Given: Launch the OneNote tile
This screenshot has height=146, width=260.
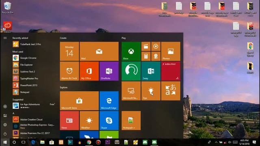Looking at the screenshot, I should pyautogui.click(x=109, y=71).
